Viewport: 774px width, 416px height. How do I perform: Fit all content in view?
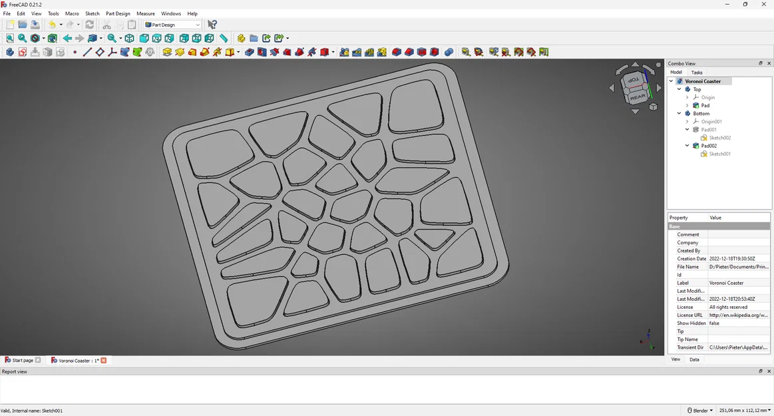click(10, 38)
